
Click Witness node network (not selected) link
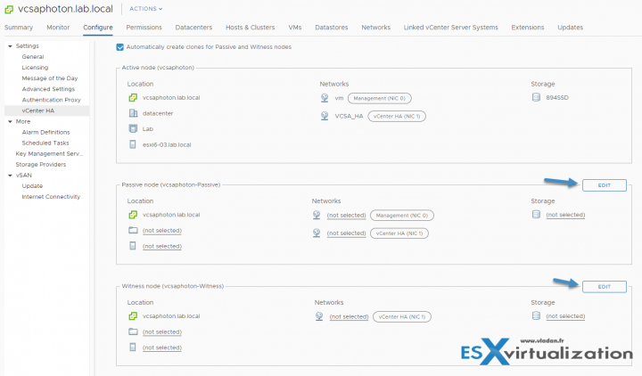[x=350, y=316]
